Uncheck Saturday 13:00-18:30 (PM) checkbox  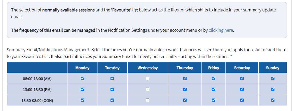point(242,89)
